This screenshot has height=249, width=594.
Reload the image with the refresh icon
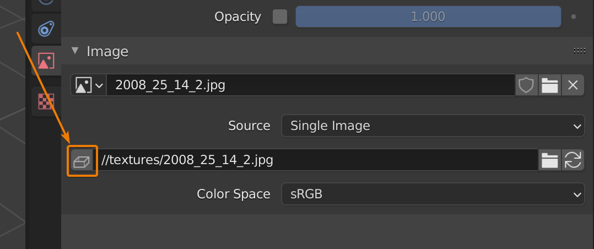[x=573, y=160]
